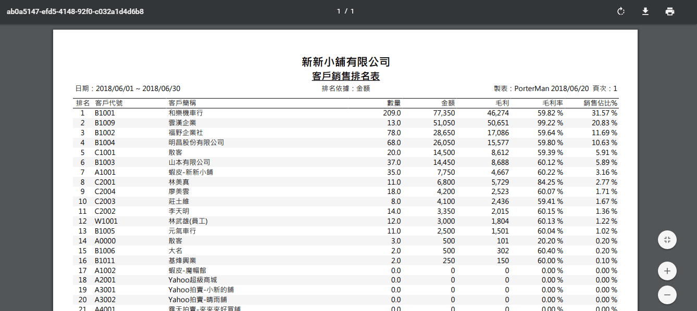Viewport: 697px width, 311px height.
Task: Select customer name 廖美雲
Action: coord(178,191)
